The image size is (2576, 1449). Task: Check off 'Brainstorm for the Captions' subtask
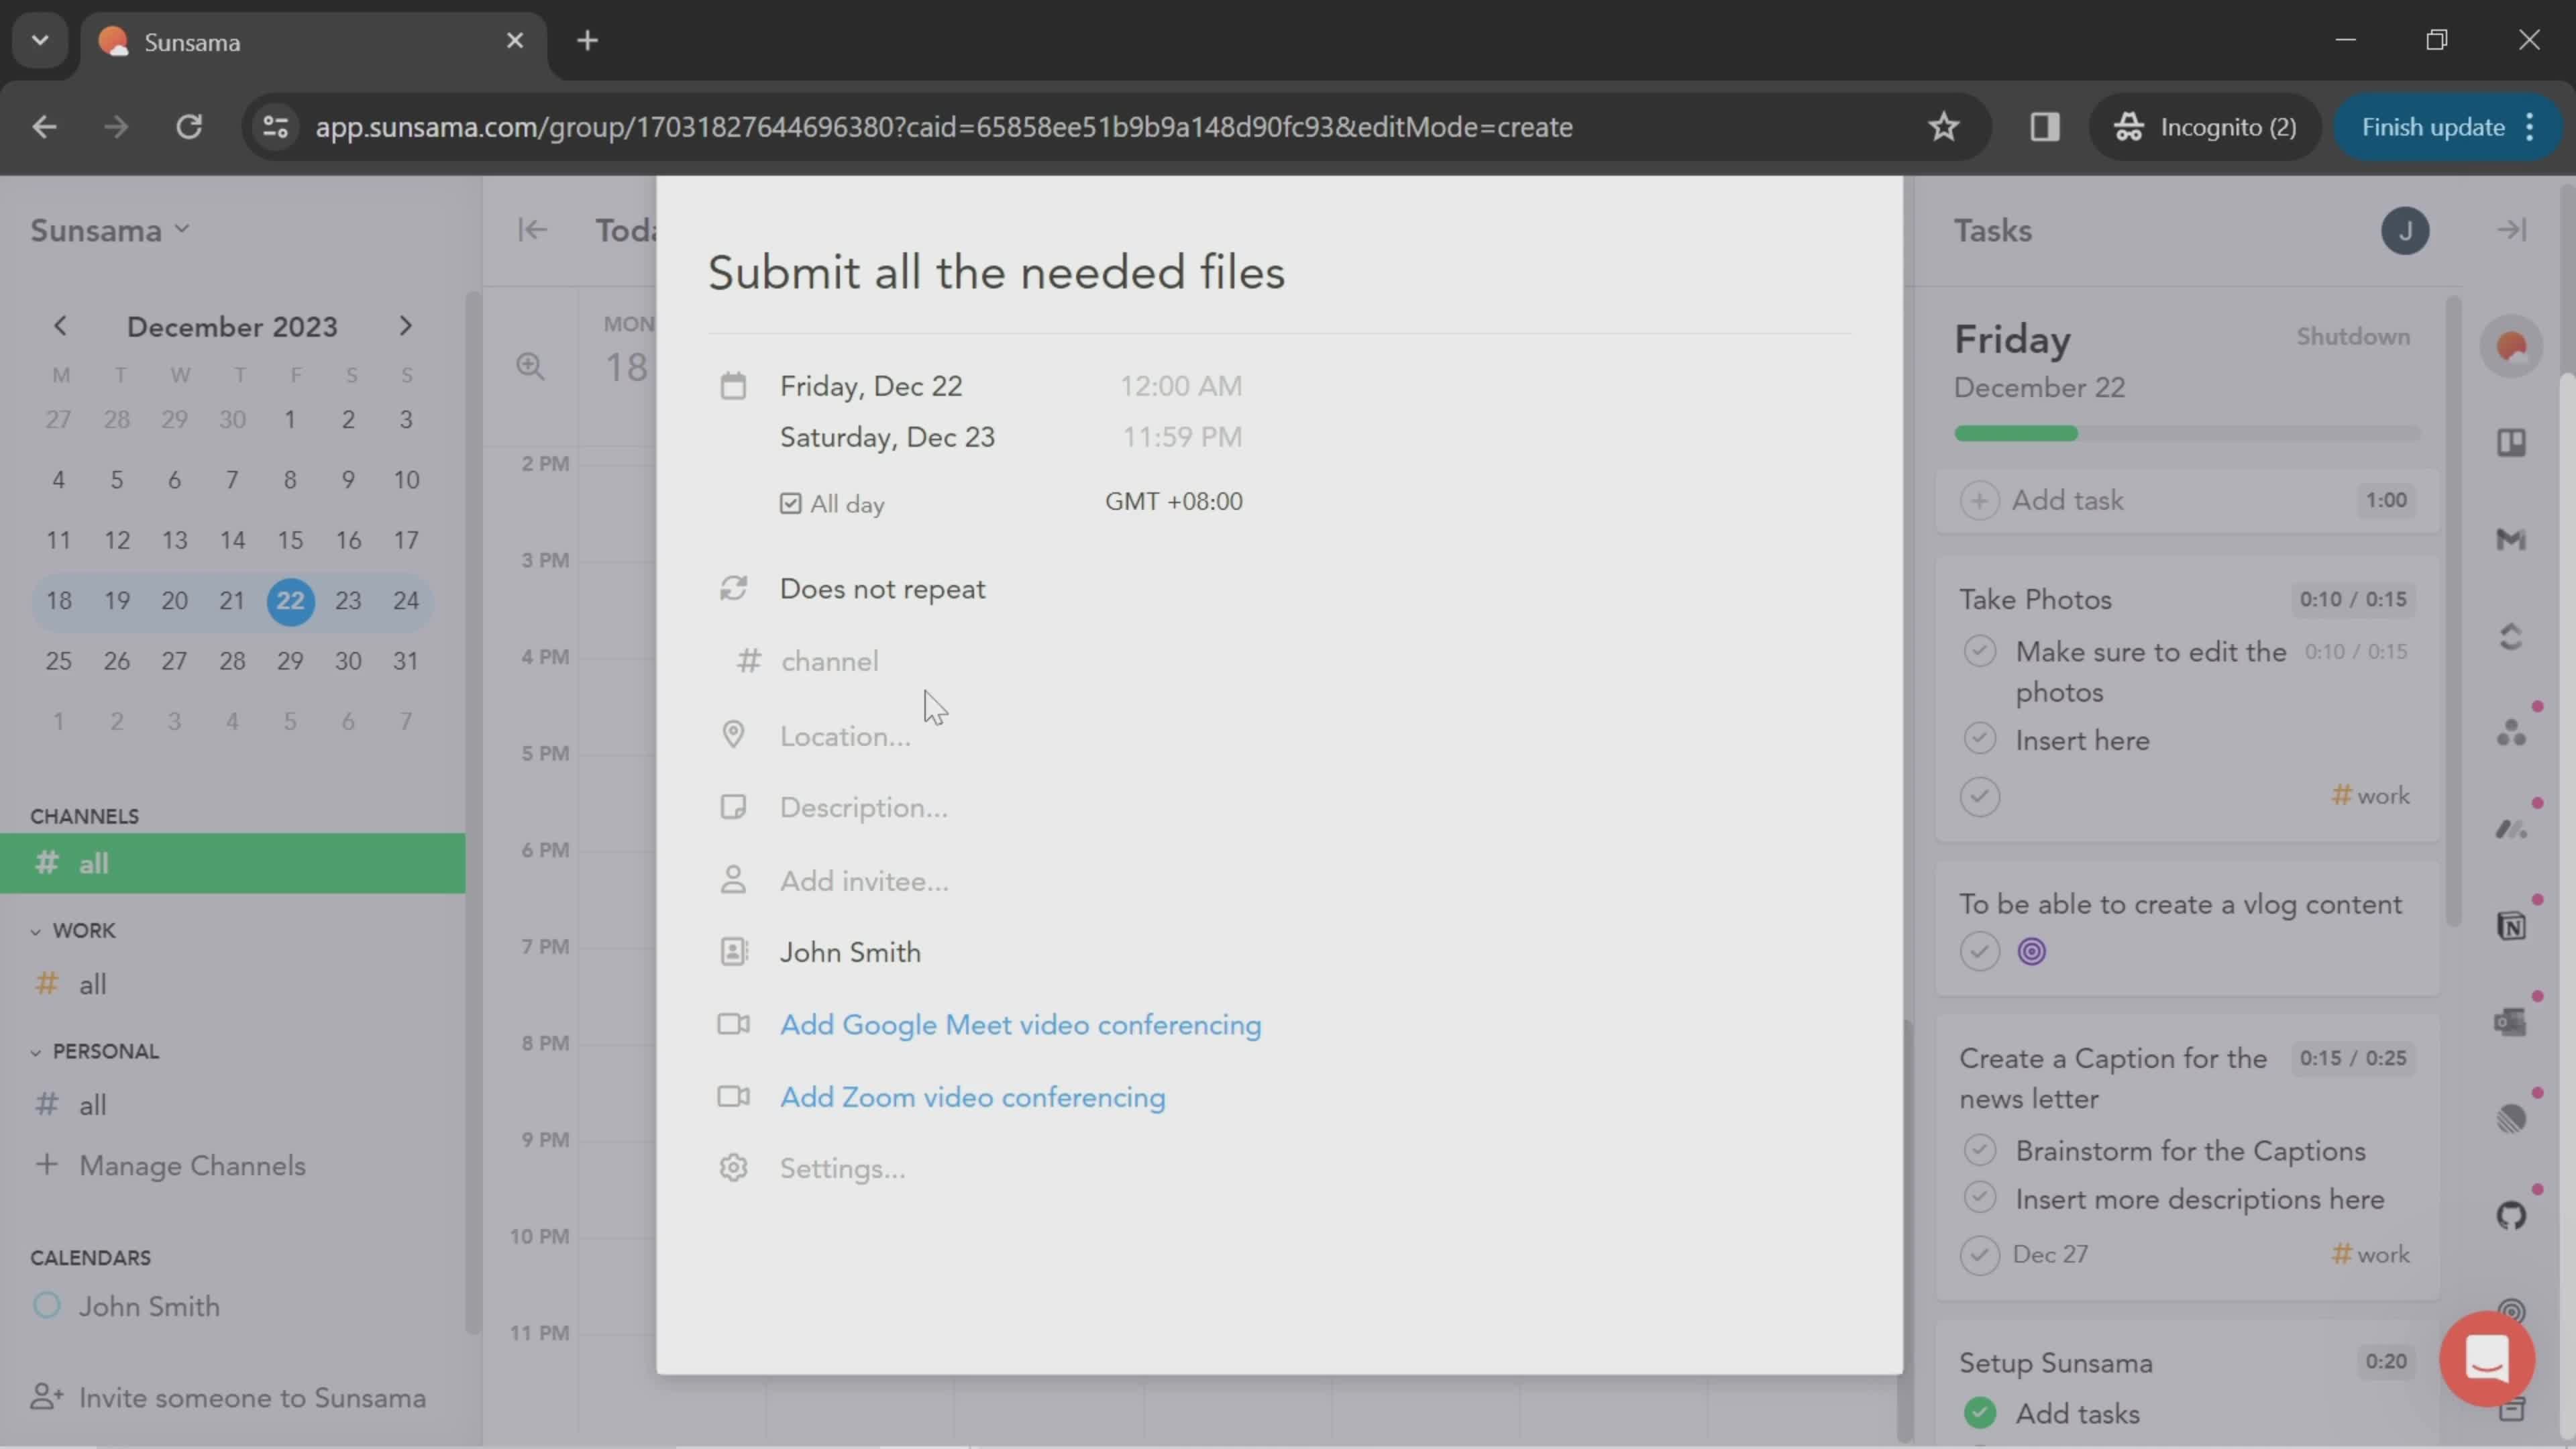tap(1979, 1150)
